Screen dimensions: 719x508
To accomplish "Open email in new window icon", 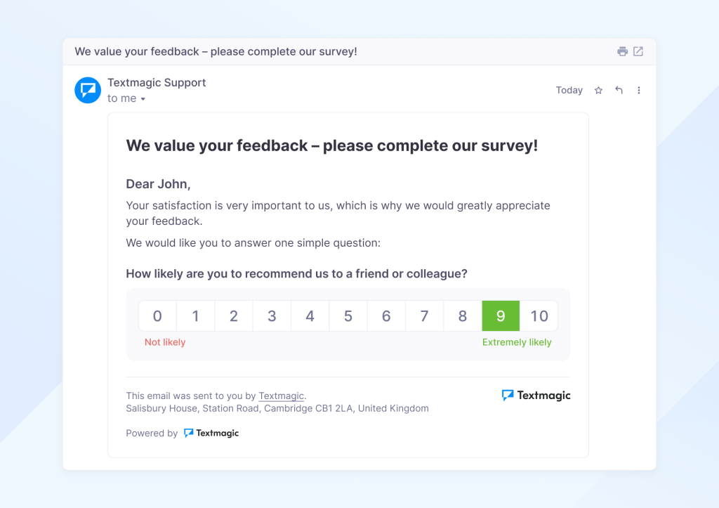I will pyautogui.click(x=638, y=51).
